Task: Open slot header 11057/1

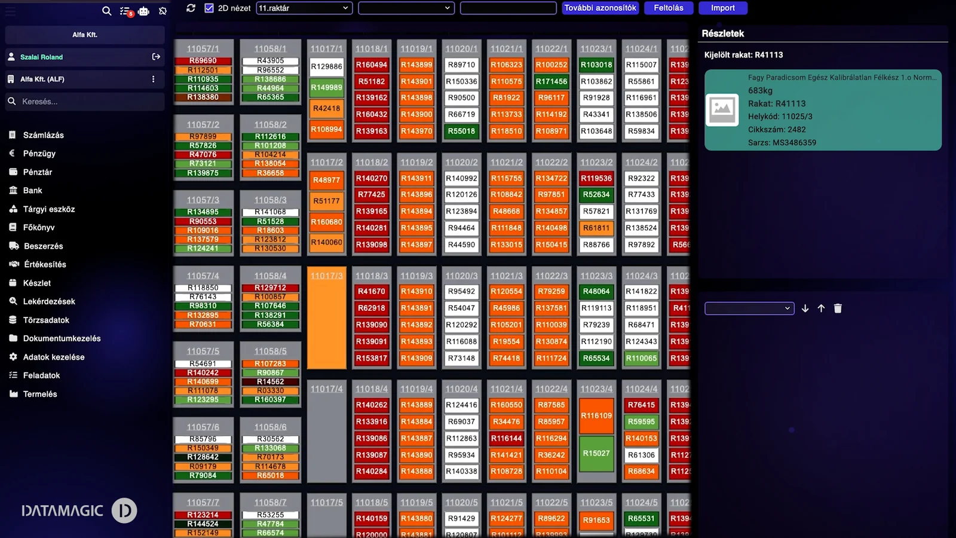Action: point(203,48)
